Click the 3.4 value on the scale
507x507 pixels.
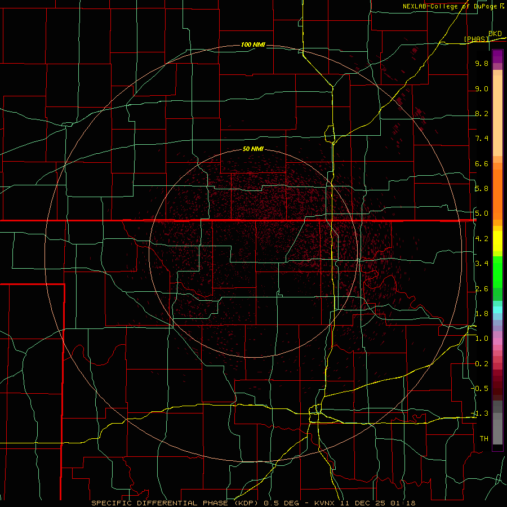pyautogui.click(x=482, y=264)
